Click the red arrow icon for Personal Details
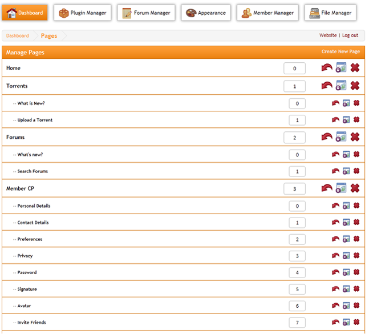The width and height of the screenshot is (369, 334). click(335, 206)
